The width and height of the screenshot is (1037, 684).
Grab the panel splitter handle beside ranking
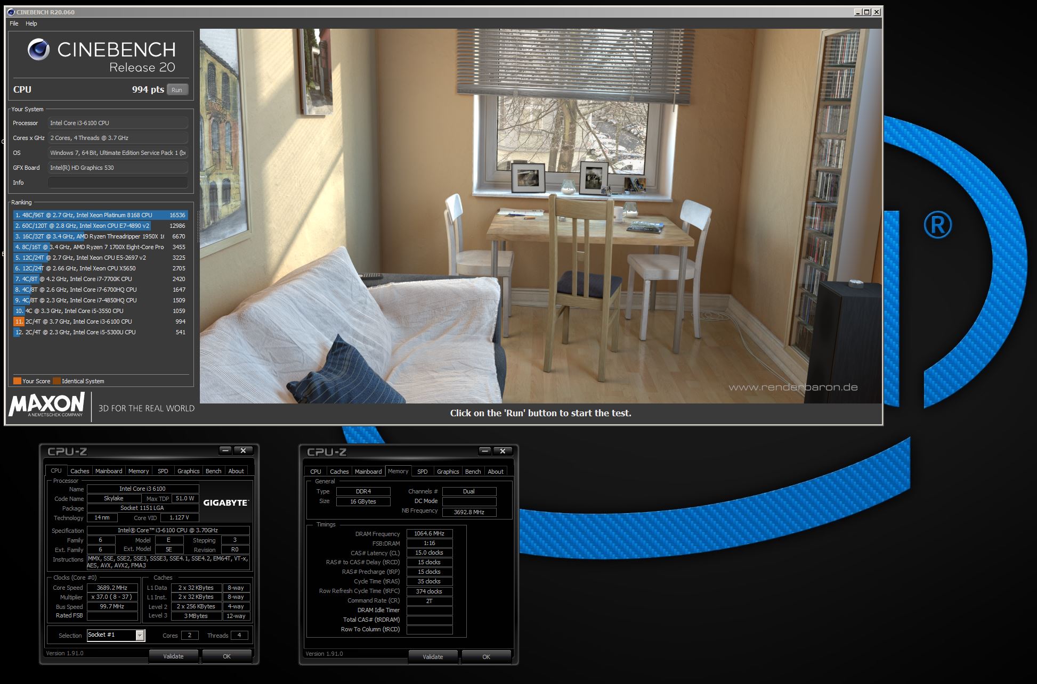point(198,226)
